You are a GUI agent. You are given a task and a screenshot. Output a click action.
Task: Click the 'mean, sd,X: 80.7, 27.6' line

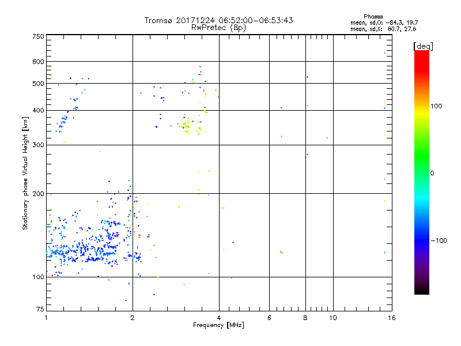[x=383, y=29]
